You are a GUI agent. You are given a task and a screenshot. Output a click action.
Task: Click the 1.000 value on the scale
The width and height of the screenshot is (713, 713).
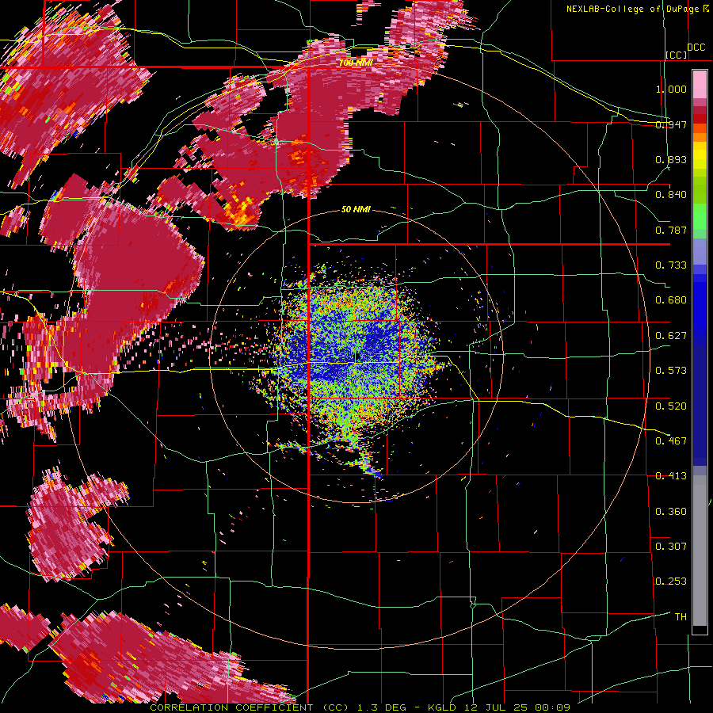[671, 89]
